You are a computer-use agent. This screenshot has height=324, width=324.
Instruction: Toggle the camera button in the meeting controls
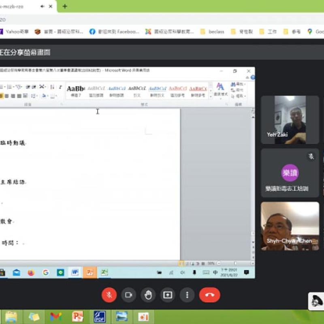(128, 295)
